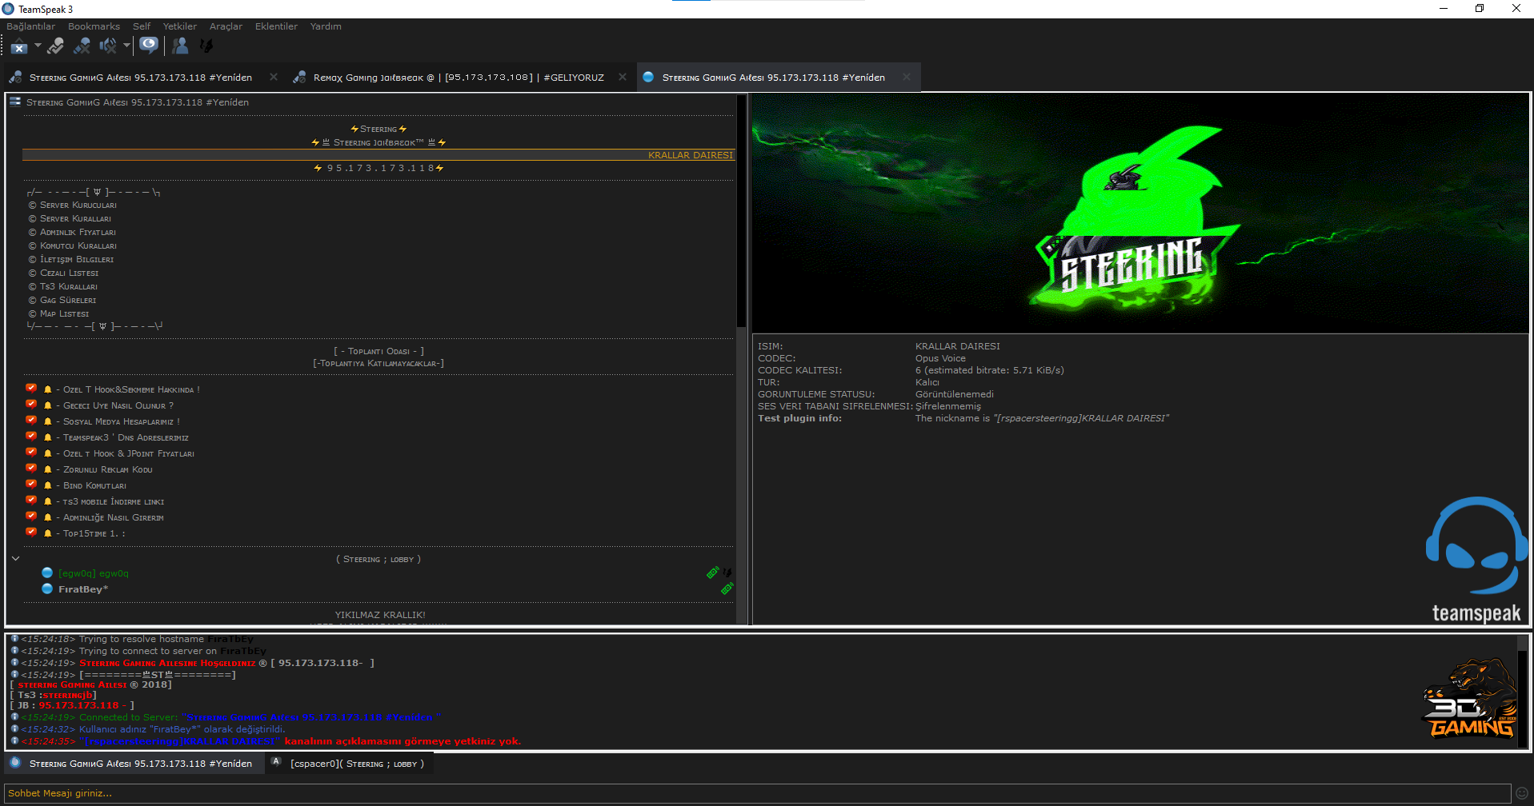Click the black wolf plugin toolbar icon
The image size is (1534, 806).
(206, 46)
